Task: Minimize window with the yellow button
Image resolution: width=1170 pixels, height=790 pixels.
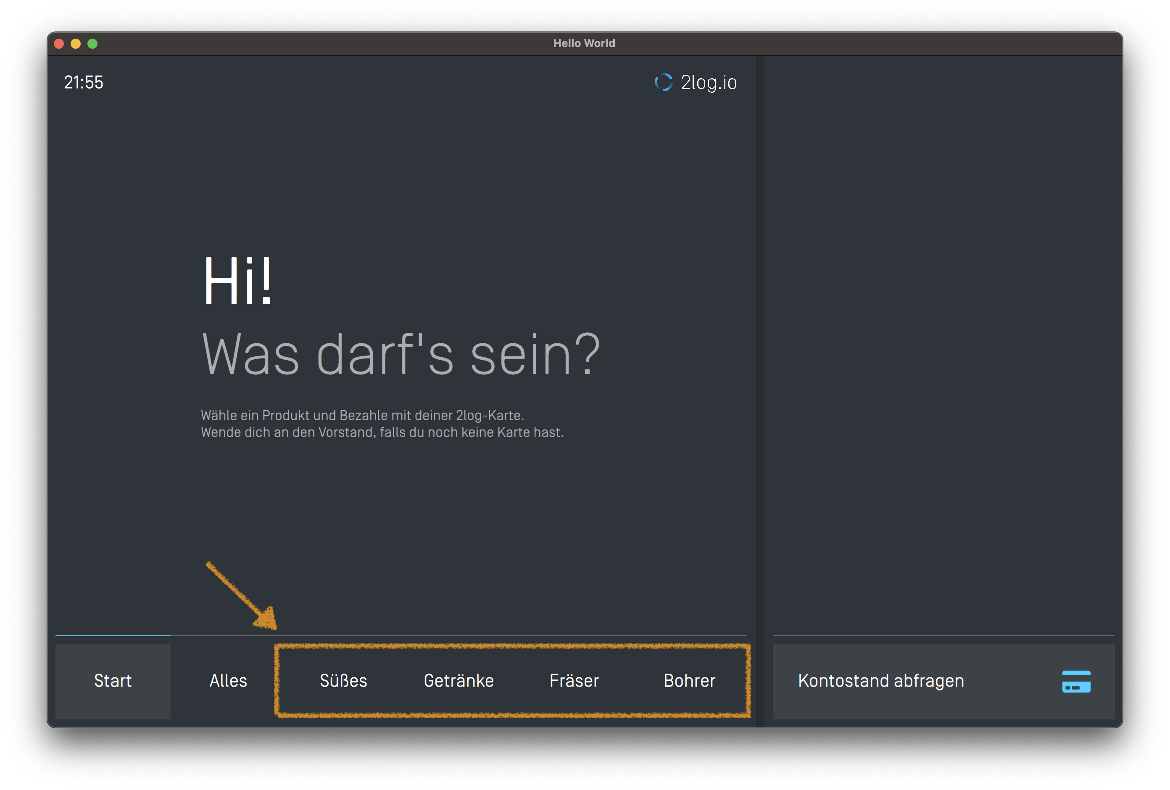Action: click(x=76, y=44)
